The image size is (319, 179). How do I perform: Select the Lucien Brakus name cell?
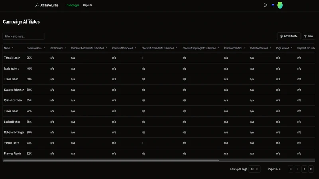(x=12, y=122)
